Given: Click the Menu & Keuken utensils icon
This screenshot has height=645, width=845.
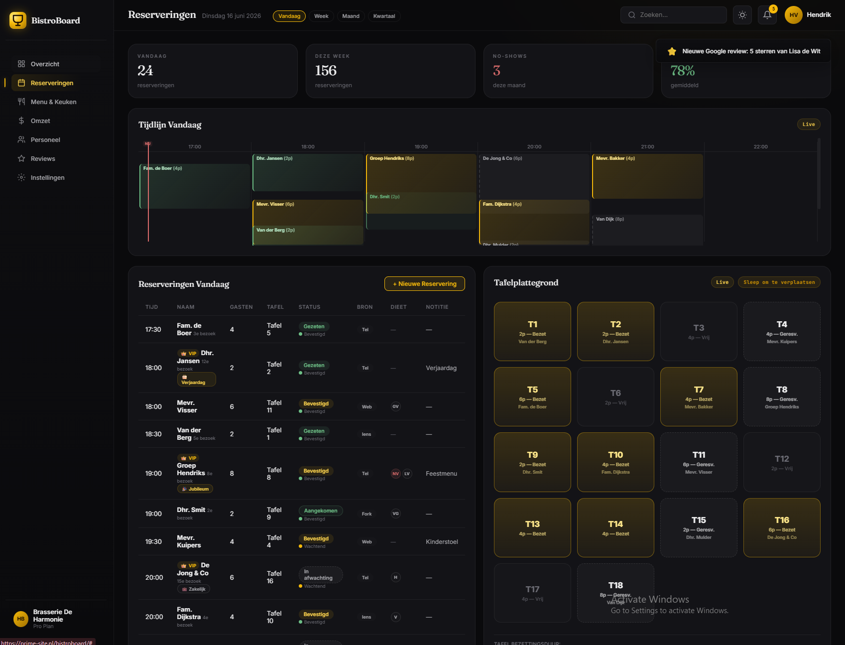Looking at the screenshot, I should point(21,102).
